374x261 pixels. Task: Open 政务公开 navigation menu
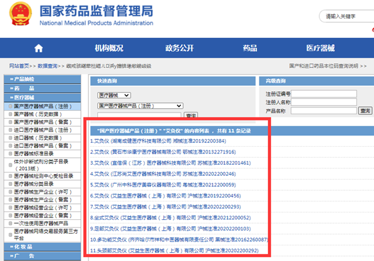click(180, 48)
